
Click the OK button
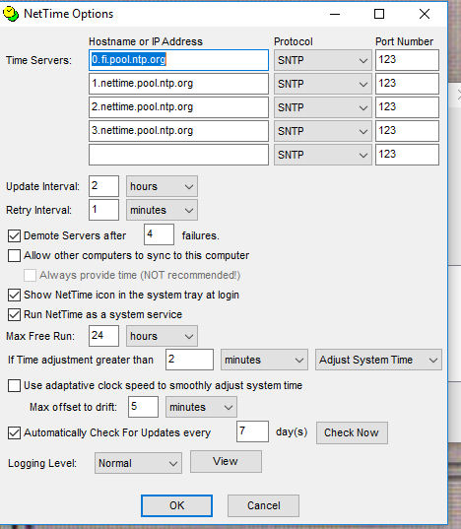[176, 505]
